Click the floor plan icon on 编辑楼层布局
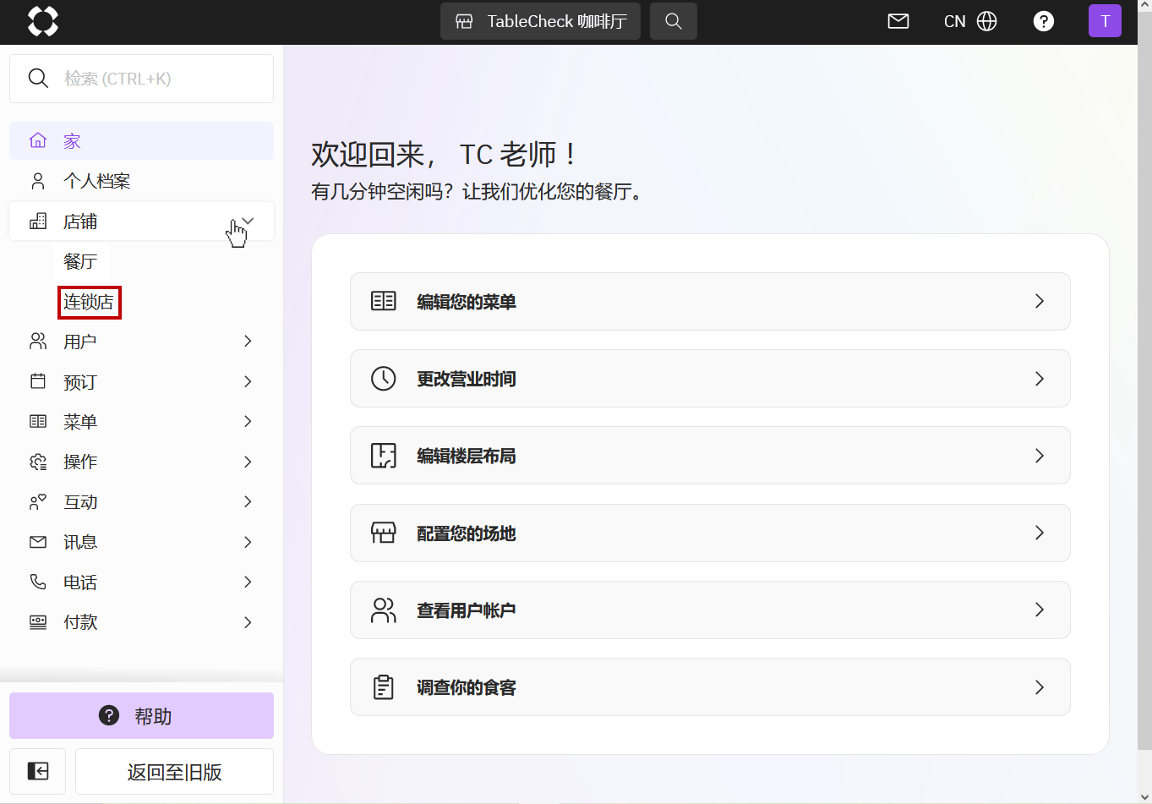This screenshot has width=1152, height=804. (384, 455)
